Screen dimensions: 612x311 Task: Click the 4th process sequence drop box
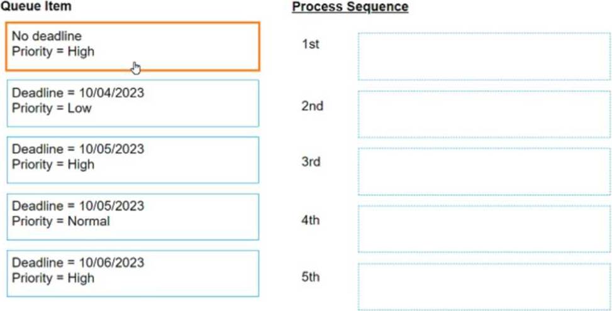pos(484,229)
